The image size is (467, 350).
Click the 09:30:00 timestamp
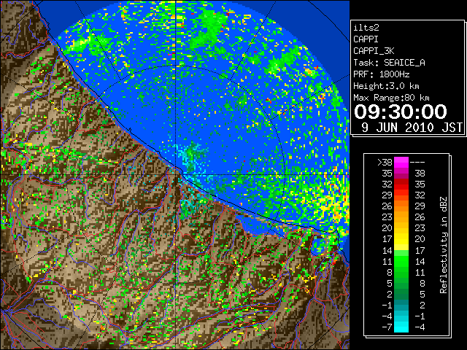point(401,112)
